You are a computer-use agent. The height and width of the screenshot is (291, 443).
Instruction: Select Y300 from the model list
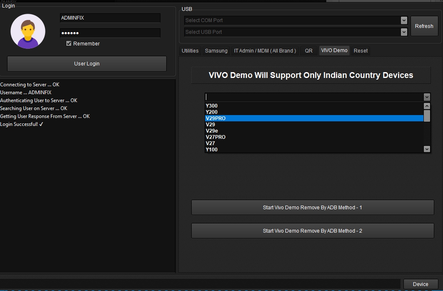point(314,106)
